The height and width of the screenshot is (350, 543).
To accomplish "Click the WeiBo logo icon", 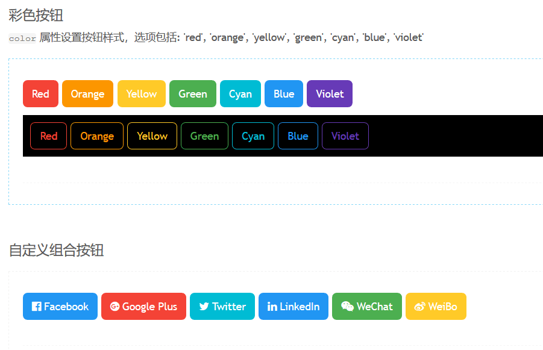I will (x=419, y=307).
